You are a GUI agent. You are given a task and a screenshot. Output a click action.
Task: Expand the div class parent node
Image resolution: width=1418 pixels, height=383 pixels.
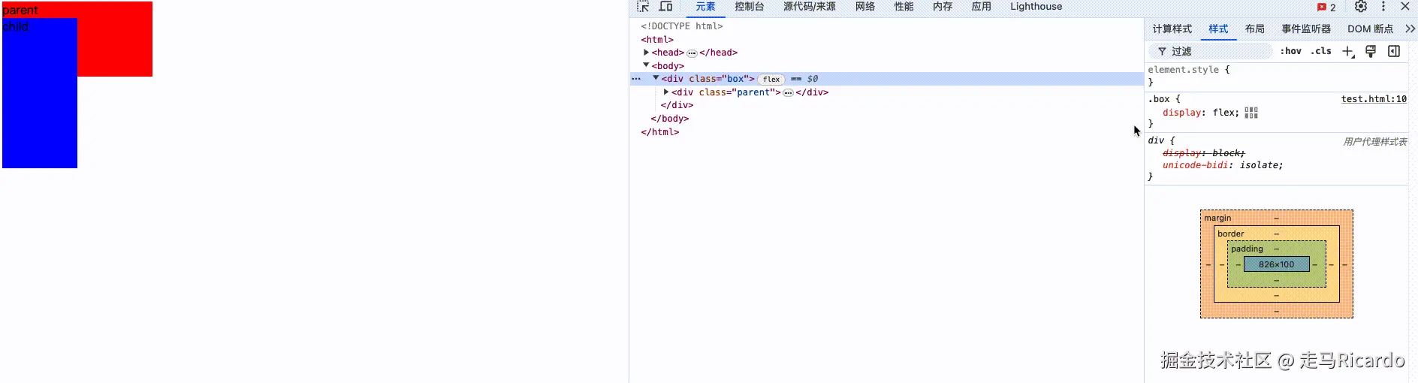pos(665,92)
